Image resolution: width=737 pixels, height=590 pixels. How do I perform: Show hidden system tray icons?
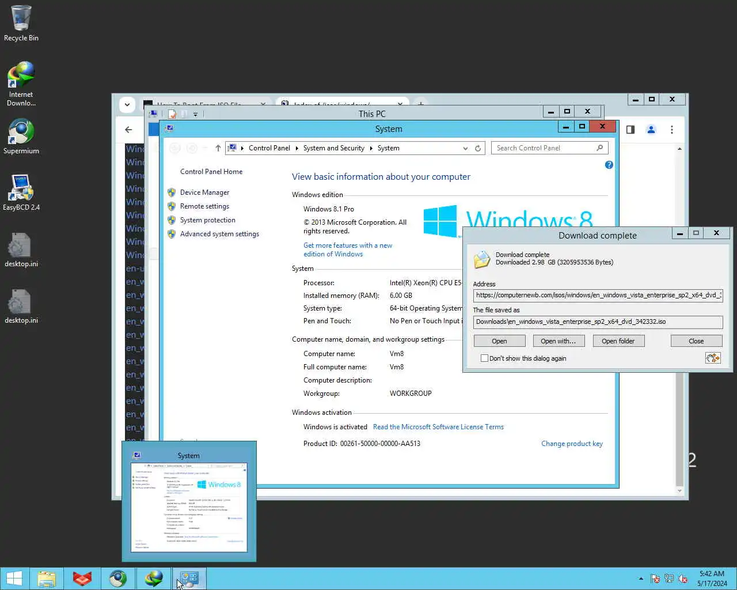pyautogui.click(x=641, y=578)
